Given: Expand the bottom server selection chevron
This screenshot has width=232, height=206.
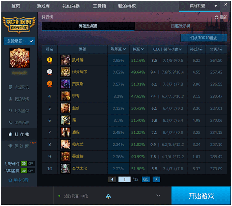Looking at the screenshot, I should [x=158, y=196].
